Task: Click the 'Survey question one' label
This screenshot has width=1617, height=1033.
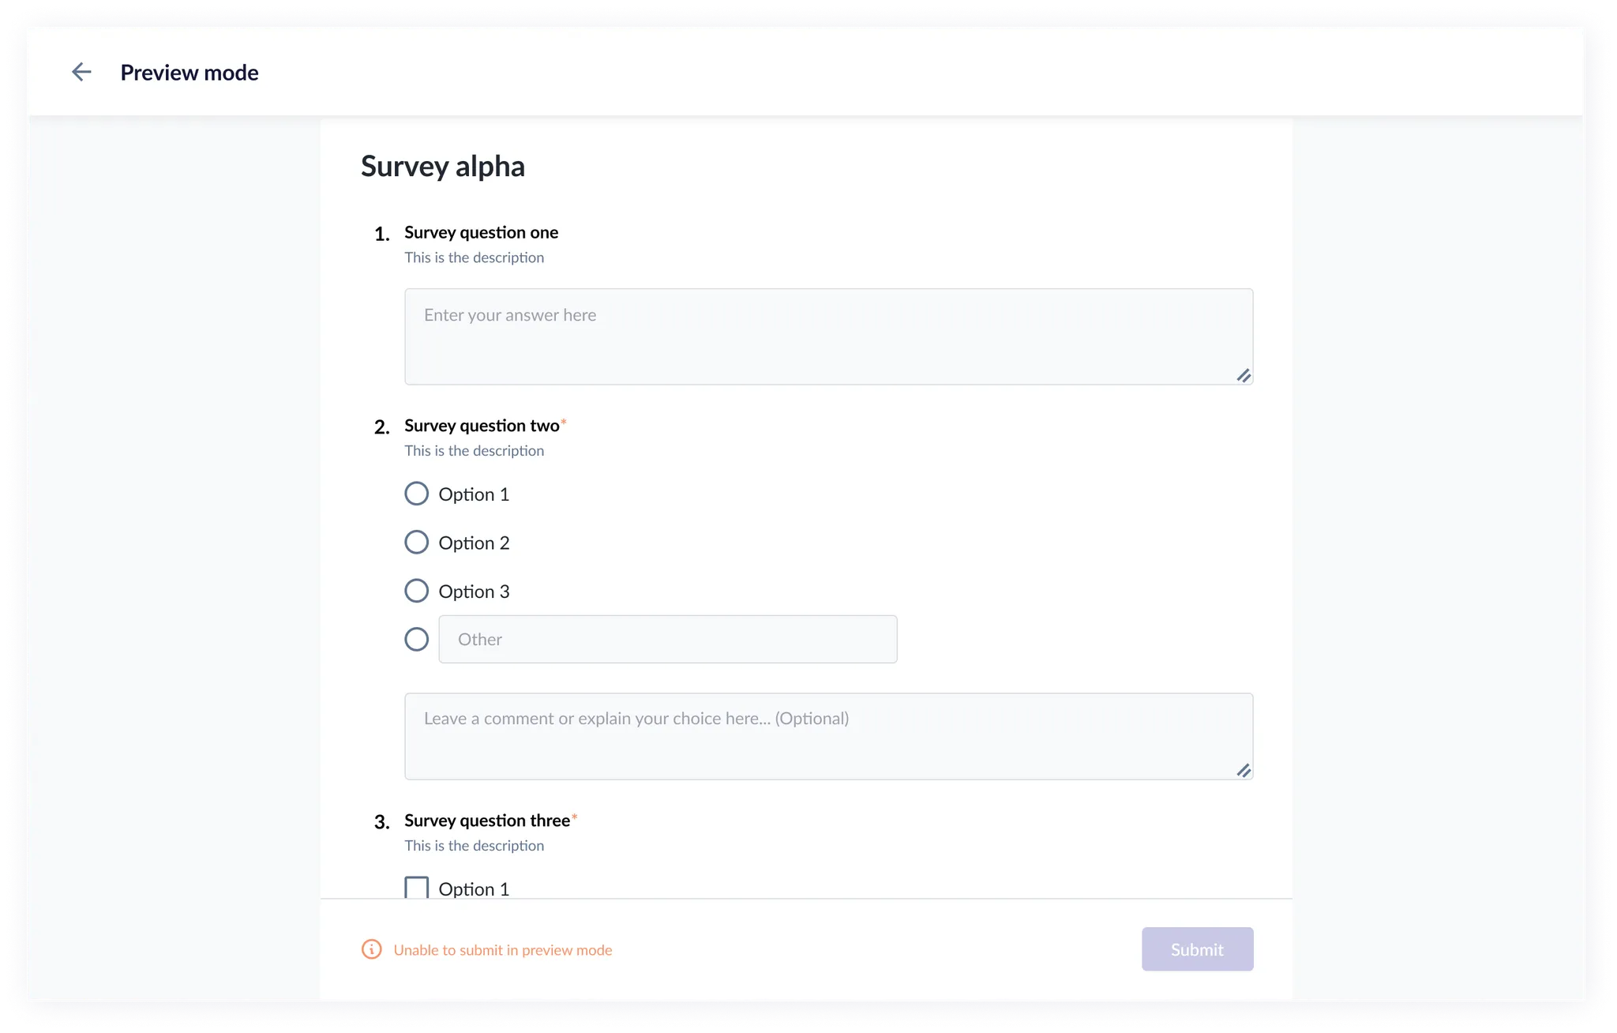Action: (x=481, y=232)
